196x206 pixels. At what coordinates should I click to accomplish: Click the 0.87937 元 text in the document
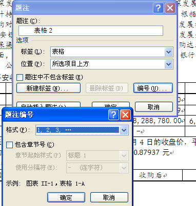(x=151, y=152)
